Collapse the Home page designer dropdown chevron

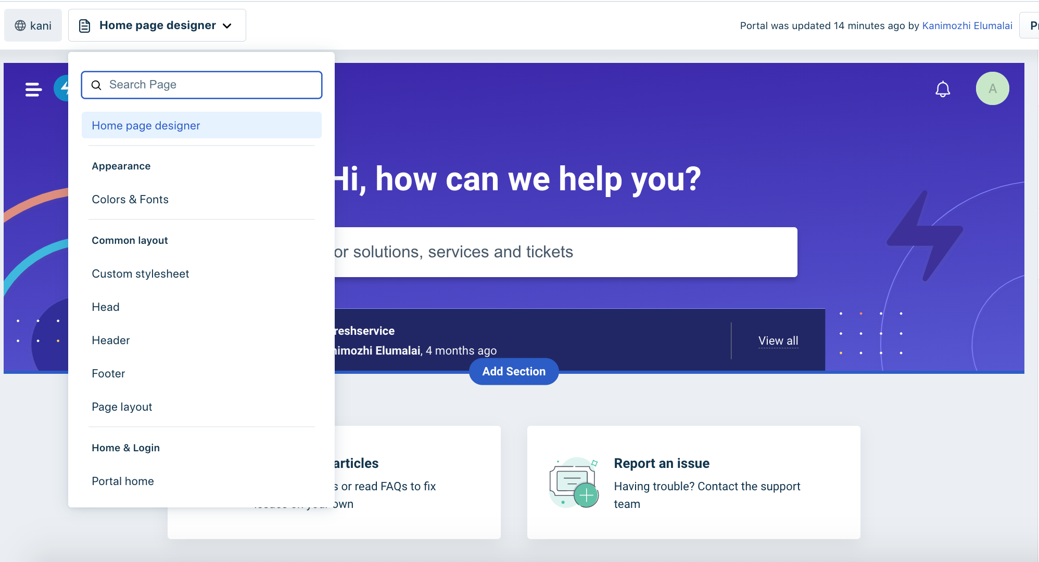227,25
